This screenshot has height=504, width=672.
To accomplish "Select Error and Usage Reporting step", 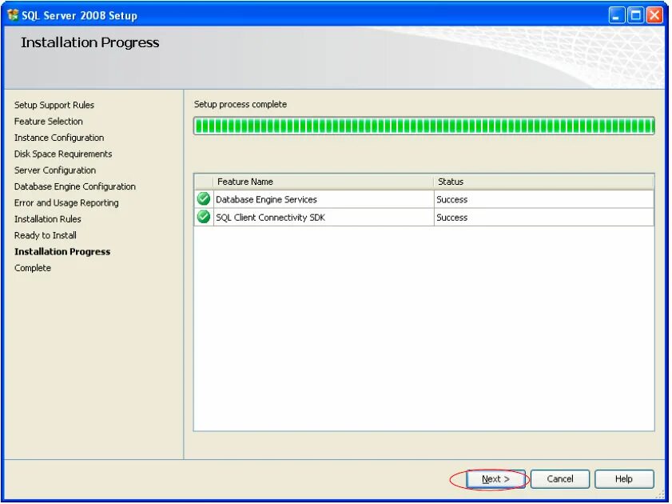I will (66, 203).
